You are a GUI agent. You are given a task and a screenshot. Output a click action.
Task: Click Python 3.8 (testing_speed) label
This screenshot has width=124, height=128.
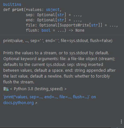click(38, 89)
